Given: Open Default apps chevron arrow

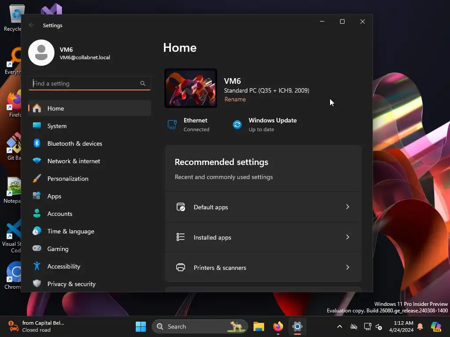Looking at the screenshot, I should point(348,207).
